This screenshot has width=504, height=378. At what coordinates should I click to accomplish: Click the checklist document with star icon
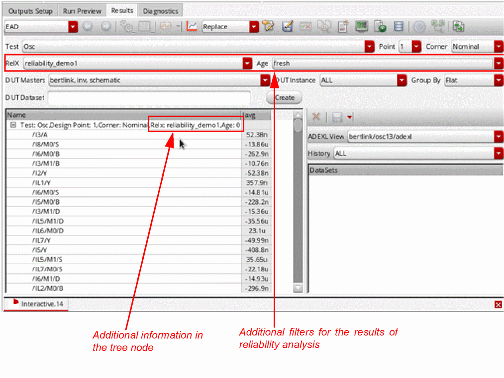pyautogui.click(x=343, y=26)
